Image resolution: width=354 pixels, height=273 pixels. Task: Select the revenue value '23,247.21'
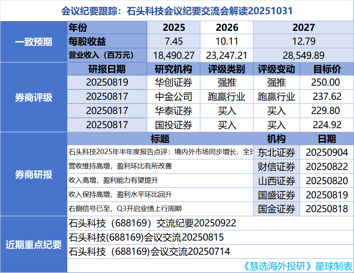227,55
